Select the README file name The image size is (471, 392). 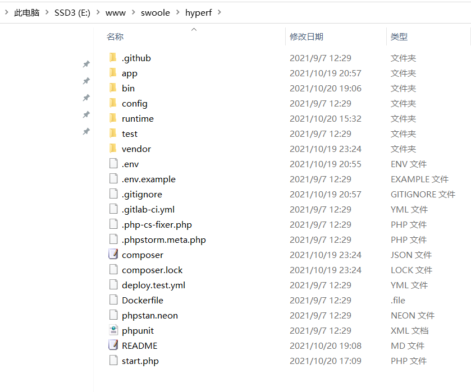point(139,346)
